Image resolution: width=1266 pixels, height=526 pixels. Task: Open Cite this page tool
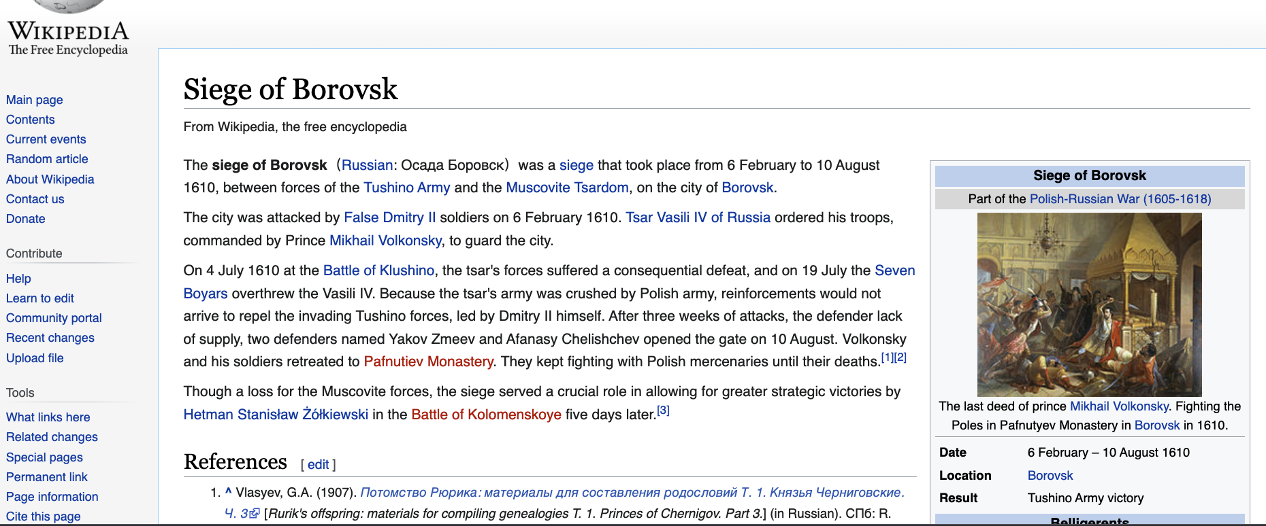[x=44, y=516]
